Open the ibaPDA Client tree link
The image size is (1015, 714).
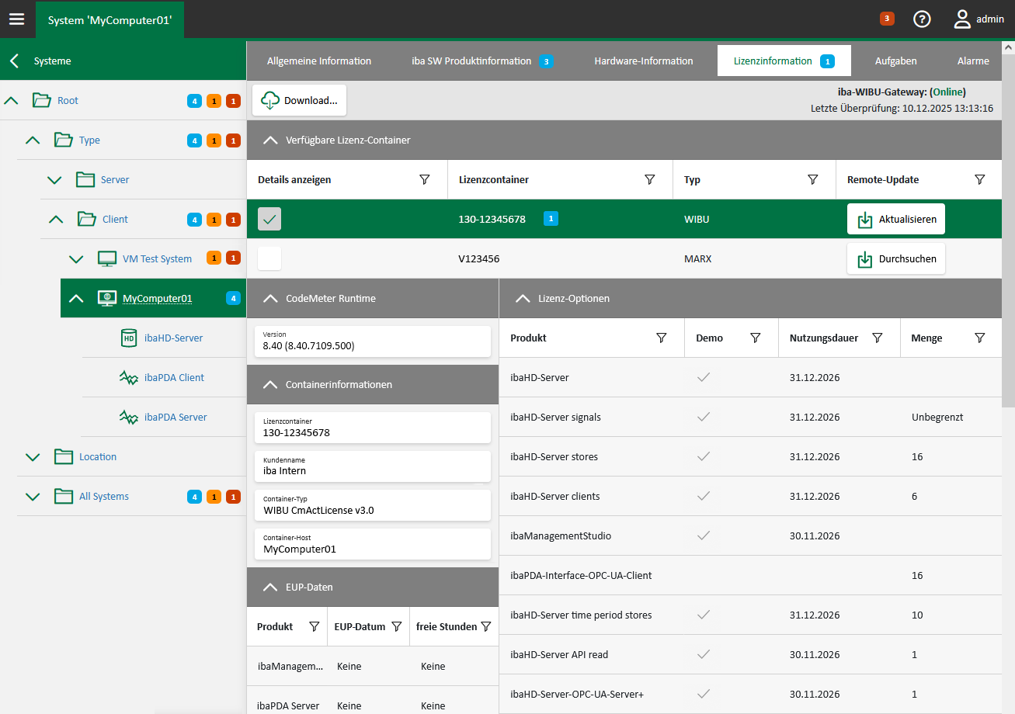[174, 377]
